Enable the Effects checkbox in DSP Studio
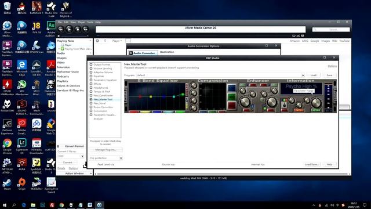 click(x=91, y=84)
